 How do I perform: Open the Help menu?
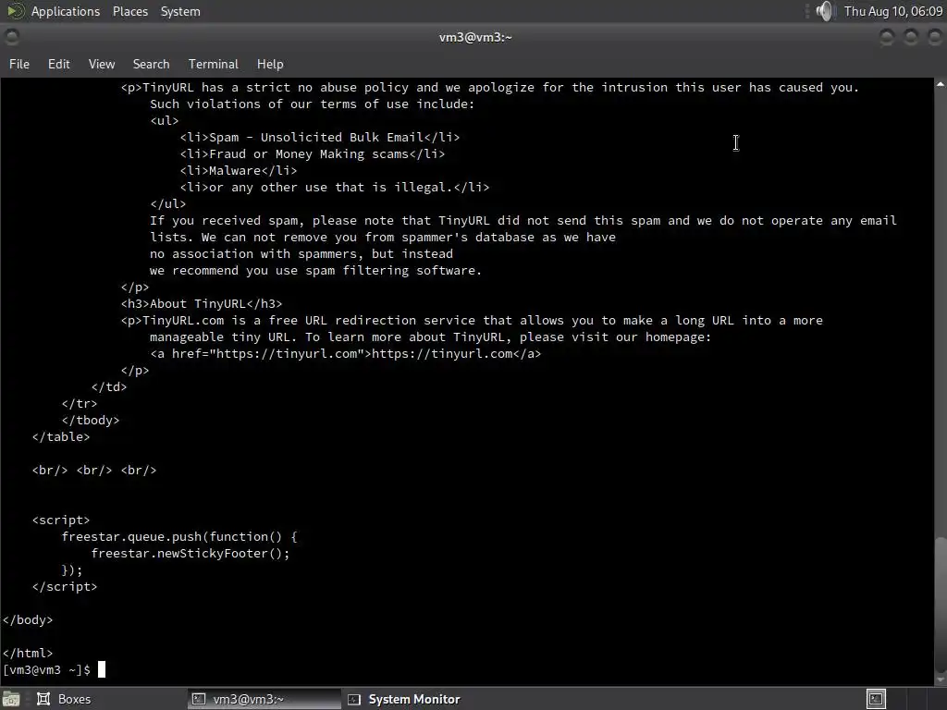point(270,64)
